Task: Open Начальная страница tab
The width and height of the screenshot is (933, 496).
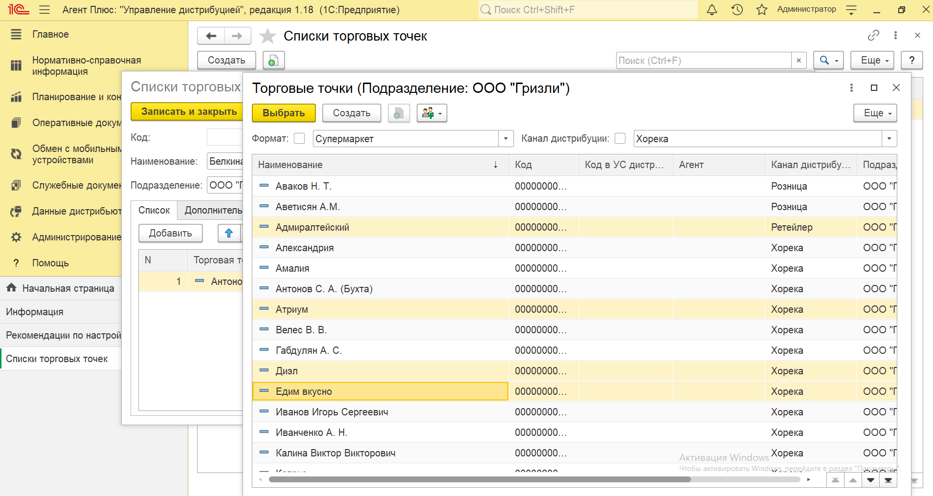Action: pos(61,288)
